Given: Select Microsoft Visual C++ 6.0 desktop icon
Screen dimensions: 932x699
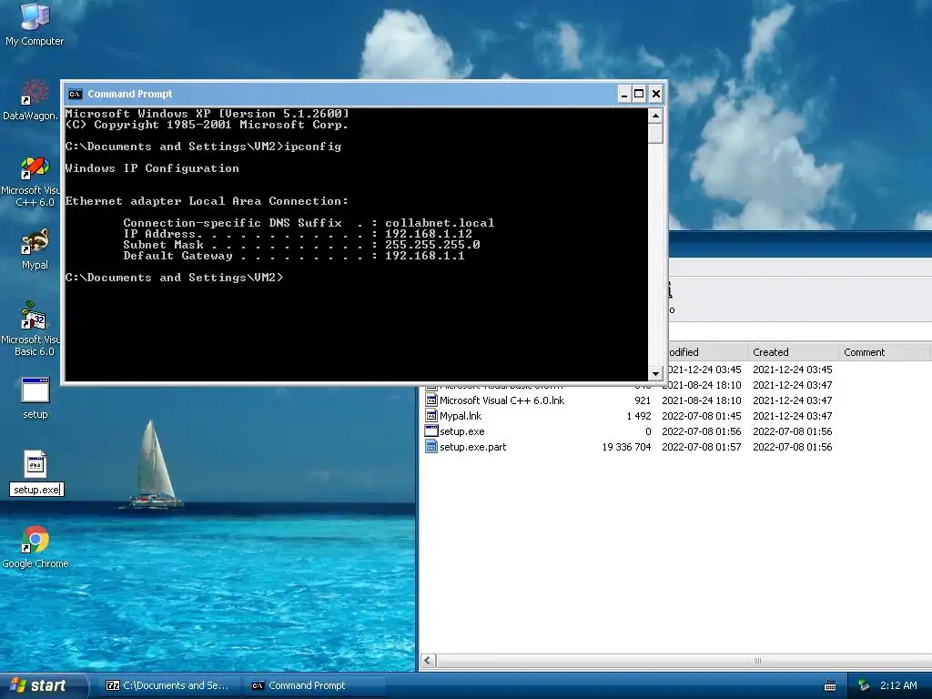Looking at the screenshot, I should 35,181.
